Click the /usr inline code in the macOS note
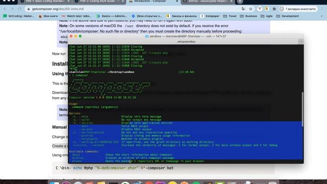Image resolution: width=327 pixels, height=184 pixels. coord(129,26)
